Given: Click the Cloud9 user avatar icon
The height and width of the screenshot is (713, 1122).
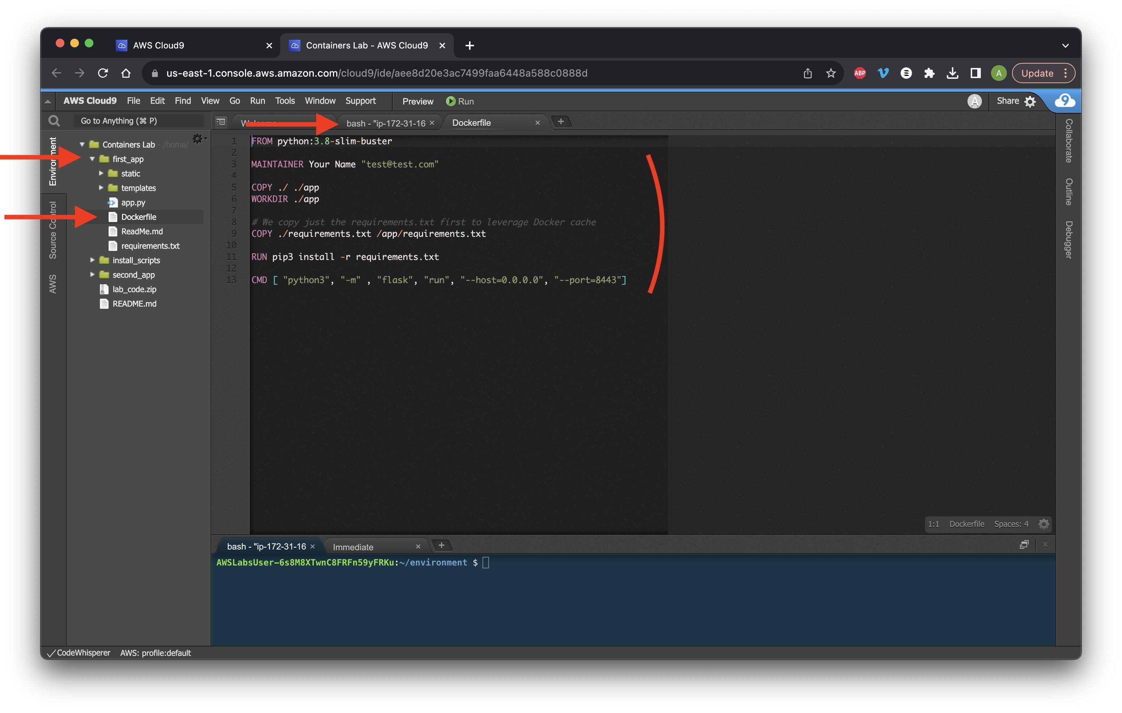Looking at the screenshot, I should coord(974,101).
